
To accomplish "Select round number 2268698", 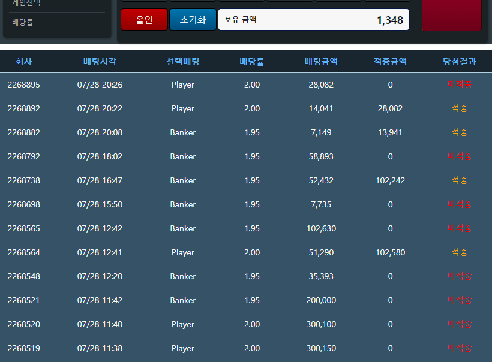I will [23, 204].
